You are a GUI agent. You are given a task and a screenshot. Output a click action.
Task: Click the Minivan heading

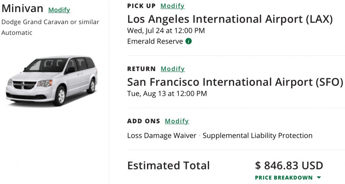(x=22, y=9)
